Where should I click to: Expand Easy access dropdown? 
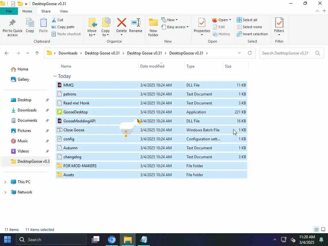(x=175, y=27)
